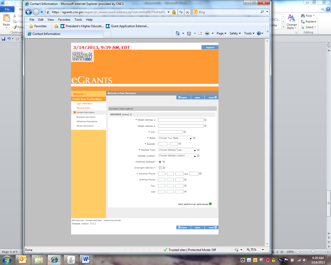Click the IE page scrollbar down arrow

pyautogui.click(x=267, y=244)
